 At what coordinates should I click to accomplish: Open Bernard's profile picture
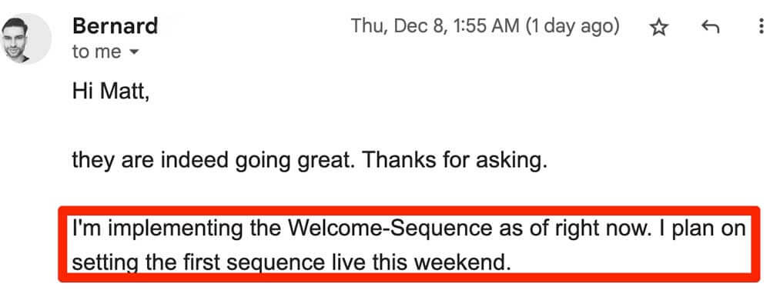click(x=25, y=38)
